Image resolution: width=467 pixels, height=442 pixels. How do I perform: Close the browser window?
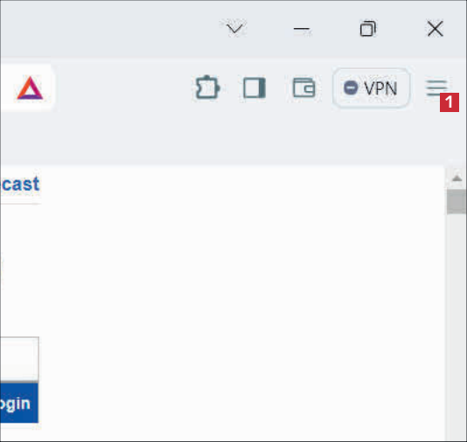pyautogui.click(x=436, y=29)
